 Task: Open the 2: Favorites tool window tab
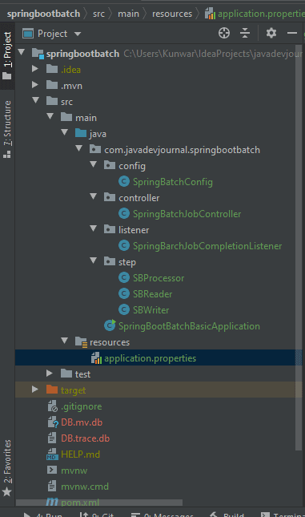click(x=7, y=468)
